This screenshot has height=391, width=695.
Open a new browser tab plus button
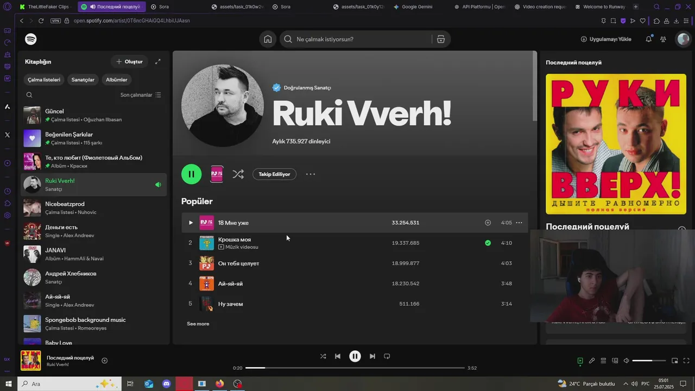(636, 7)
